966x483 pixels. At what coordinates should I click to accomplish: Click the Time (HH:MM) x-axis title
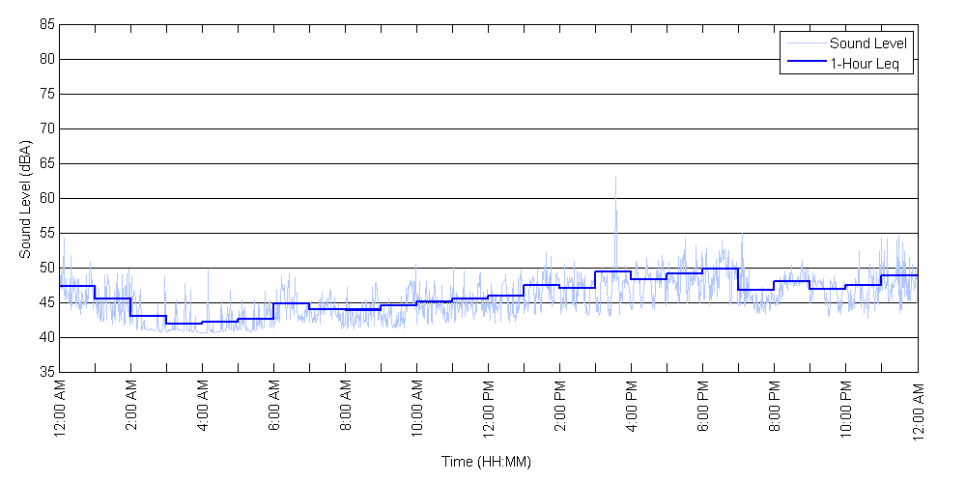point(487,462)
